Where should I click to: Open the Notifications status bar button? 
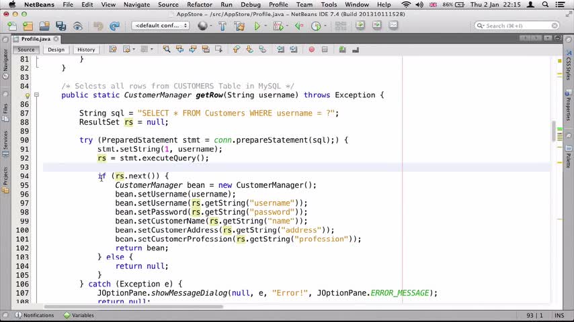point(34,315)
